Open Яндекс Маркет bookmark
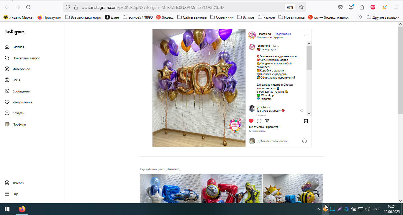Image resolution: width=403 pixels, height=215 pixels. [19, 17]
